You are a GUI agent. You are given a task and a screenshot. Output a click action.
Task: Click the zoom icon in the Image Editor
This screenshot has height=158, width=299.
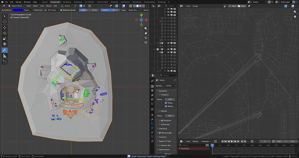coord(295,12)
